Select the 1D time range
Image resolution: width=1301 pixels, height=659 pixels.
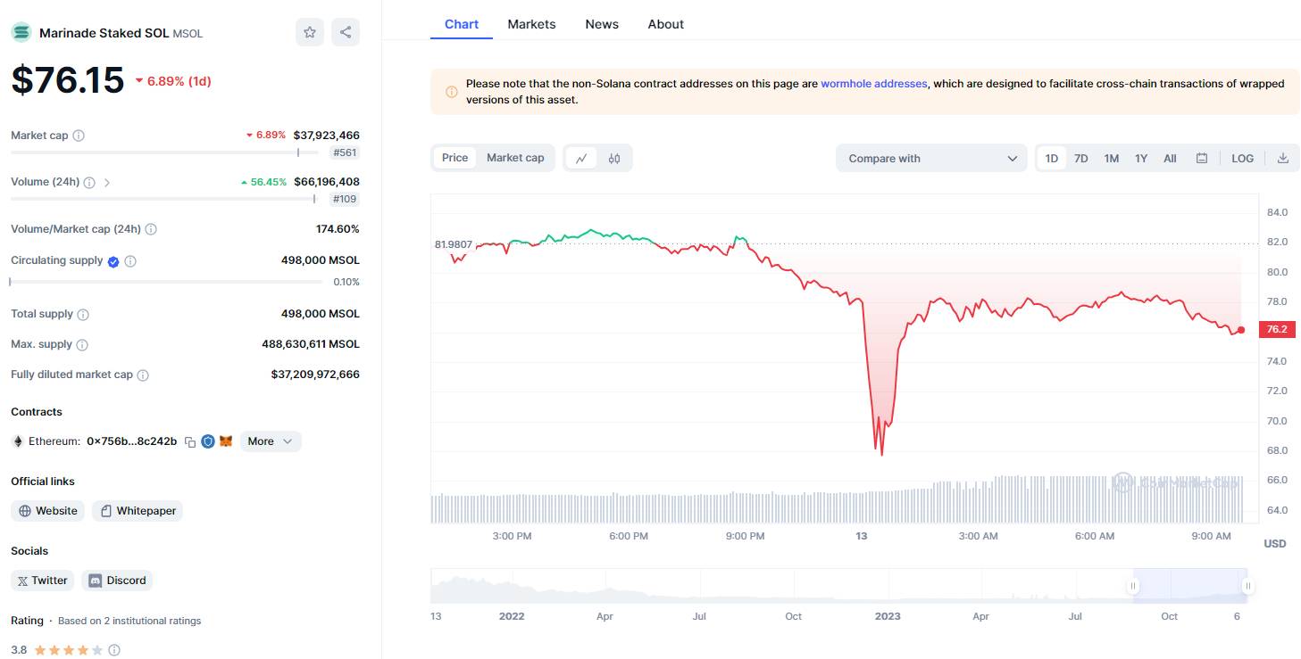pos(1052,159)
